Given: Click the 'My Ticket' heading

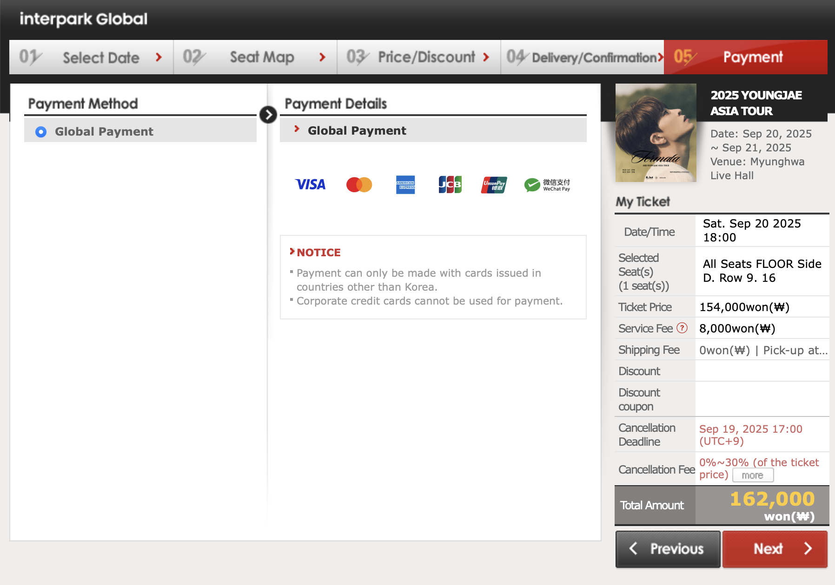Looking at the screenshot, I should pyautogui.click(x=643, y=201).
